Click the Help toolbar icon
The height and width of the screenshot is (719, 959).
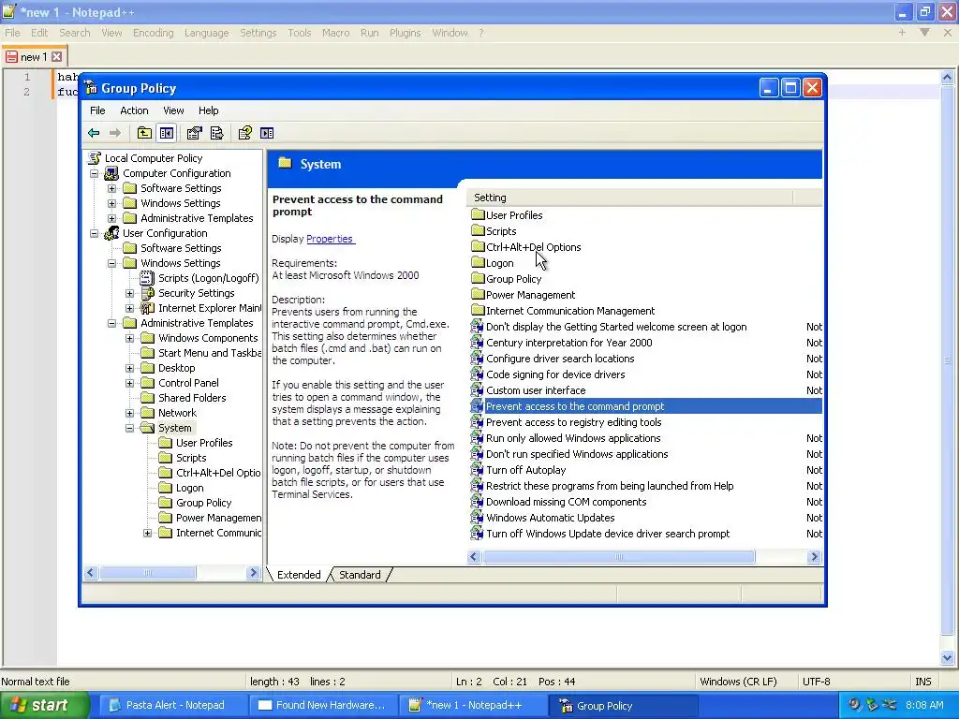tap(244, 133)
